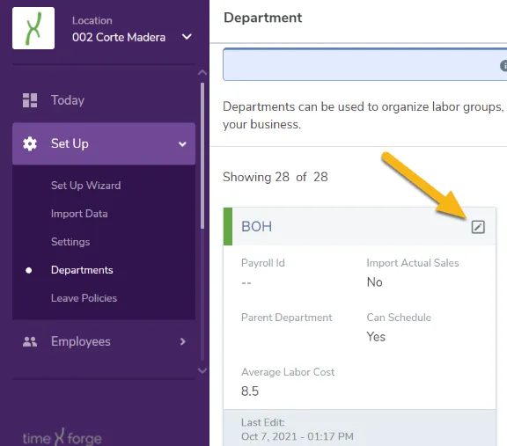Screen dimensions: 507x446
Task: Select 002 Corte Madera location
Action: click(x=119, y=37)
